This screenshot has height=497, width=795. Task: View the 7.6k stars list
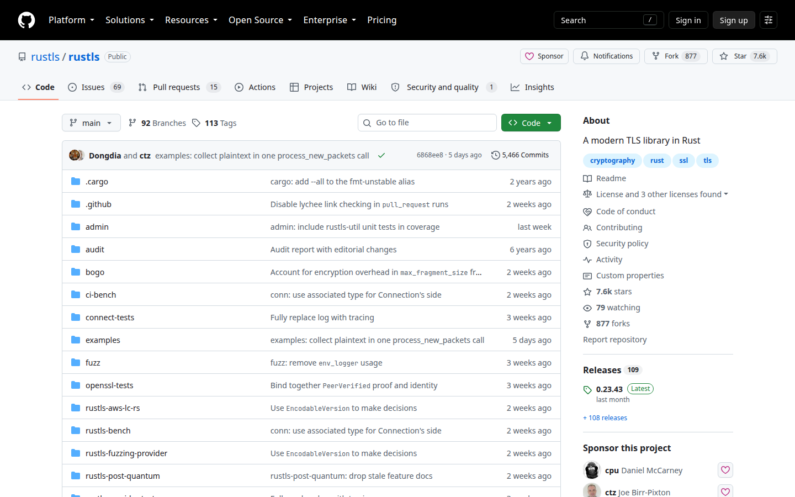tap(608, 292)
